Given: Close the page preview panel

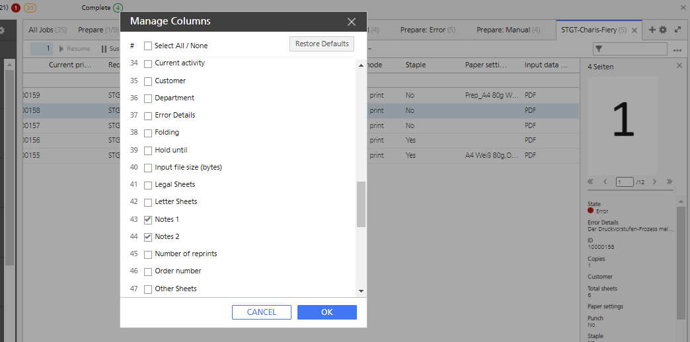Looking at the screenshot, I should 679,66.
